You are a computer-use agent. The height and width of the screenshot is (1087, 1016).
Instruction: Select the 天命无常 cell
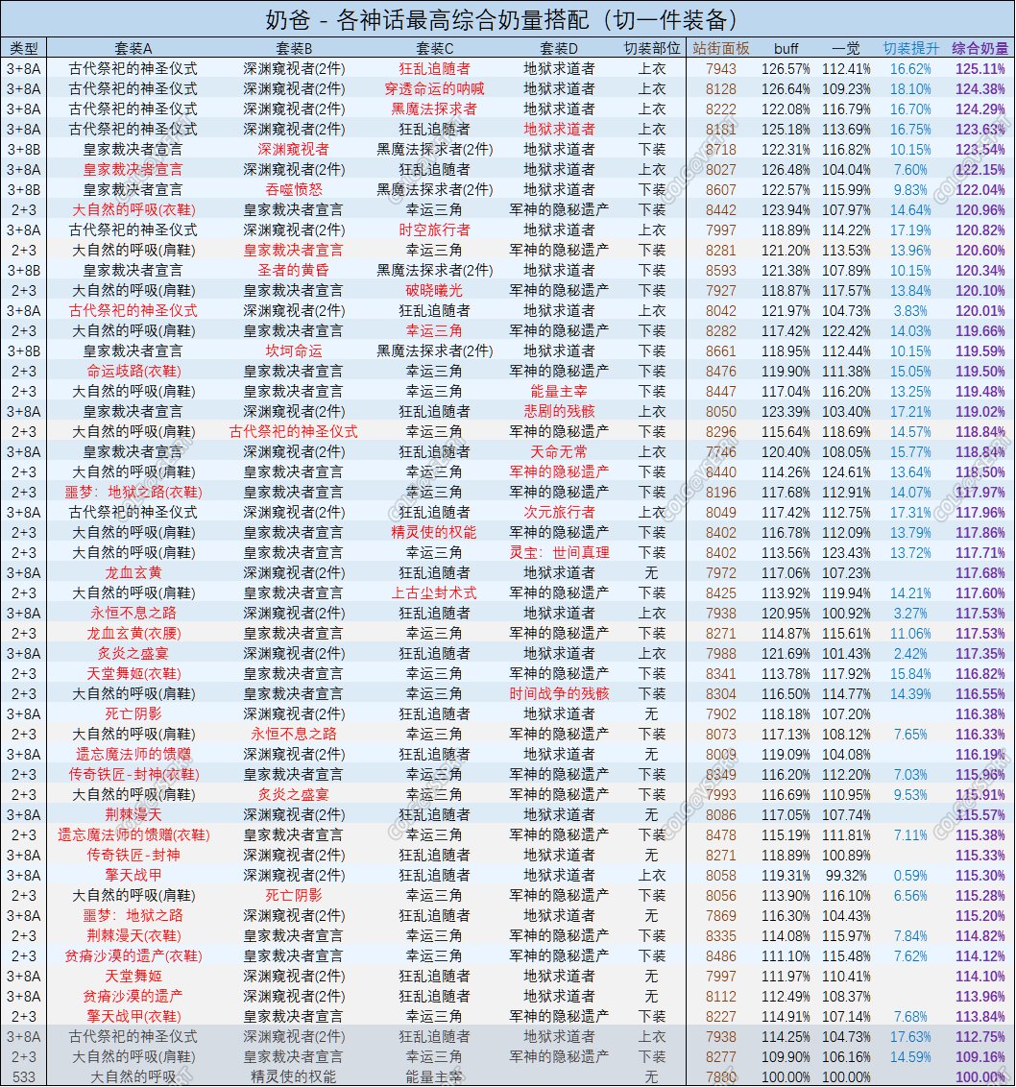(561, 451)
